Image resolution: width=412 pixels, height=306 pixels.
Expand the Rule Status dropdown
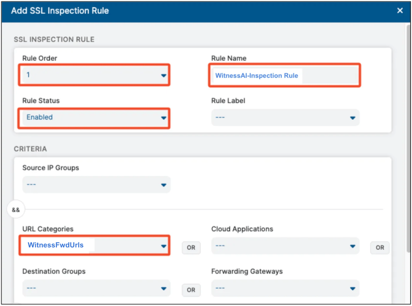tap(94, 118)
